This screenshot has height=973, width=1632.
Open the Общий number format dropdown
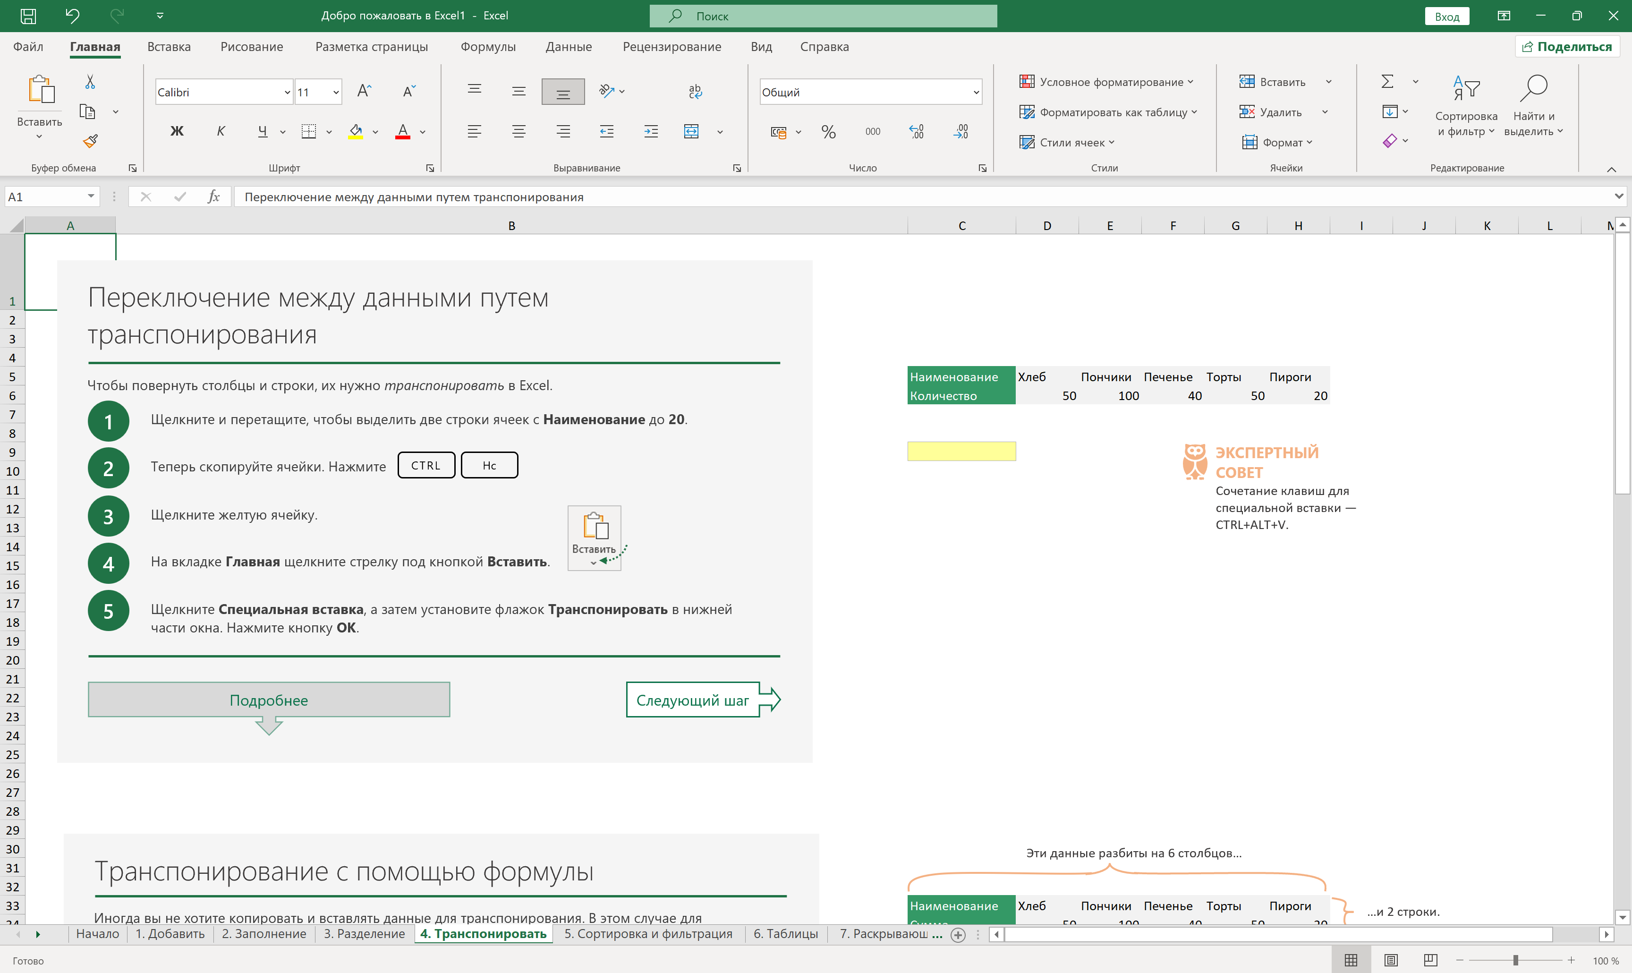(x=976, y=93)
